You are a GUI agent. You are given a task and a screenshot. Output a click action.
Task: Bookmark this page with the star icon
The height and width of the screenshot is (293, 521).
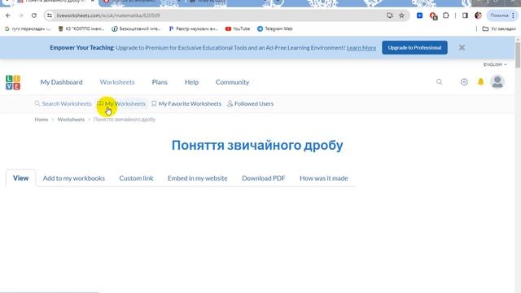(x=401, y=15)
